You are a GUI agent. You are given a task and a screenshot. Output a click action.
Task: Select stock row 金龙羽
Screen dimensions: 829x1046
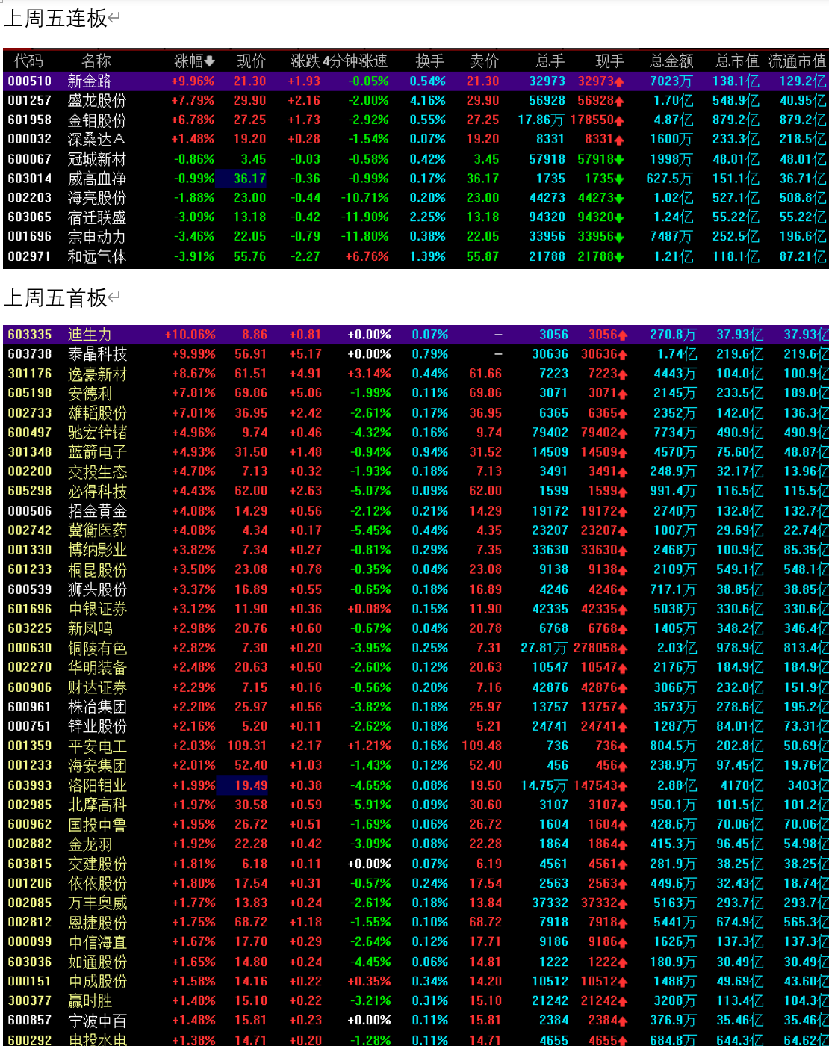coord(416,844)
